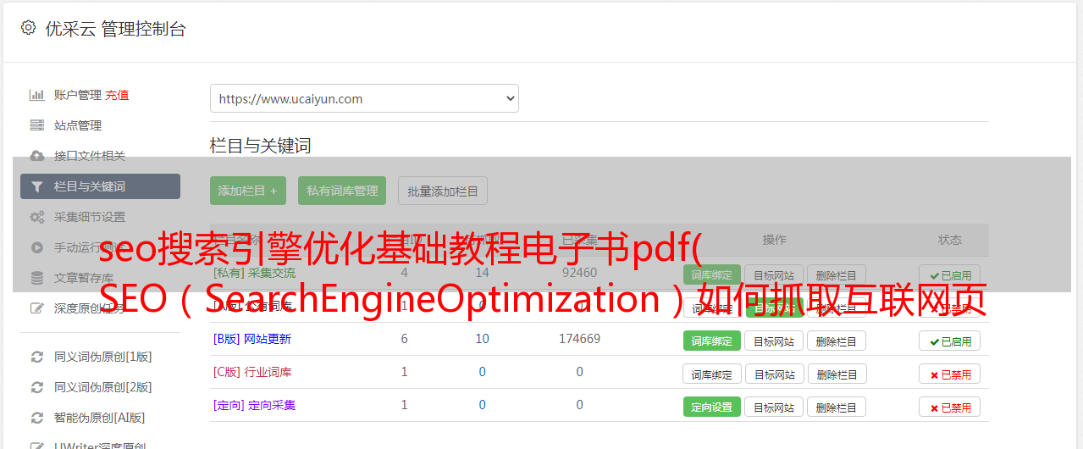Click 目标网站 in the 网站更新 row
This screenshot has width=1083, height=449.
(x=774, y=341)
